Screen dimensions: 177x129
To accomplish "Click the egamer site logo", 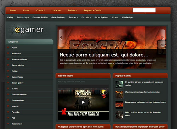I will point(29,30).
